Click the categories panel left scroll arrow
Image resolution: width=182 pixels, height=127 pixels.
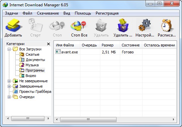[8, 118]
